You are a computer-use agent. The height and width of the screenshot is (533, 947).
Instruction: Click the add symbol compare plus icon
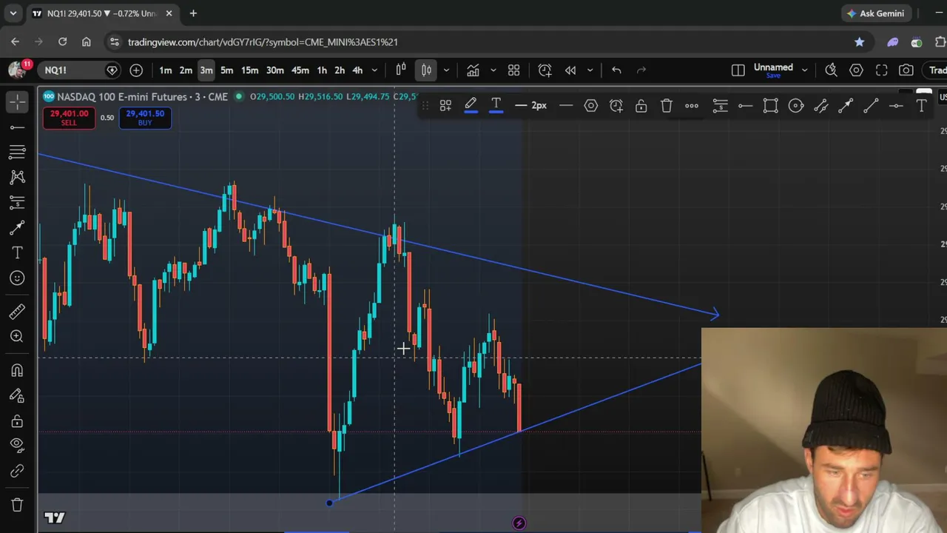[x=136, y=70]
